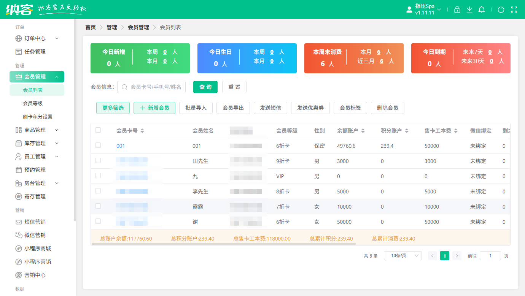Click the lock screen icon in header

coord(457,10)
